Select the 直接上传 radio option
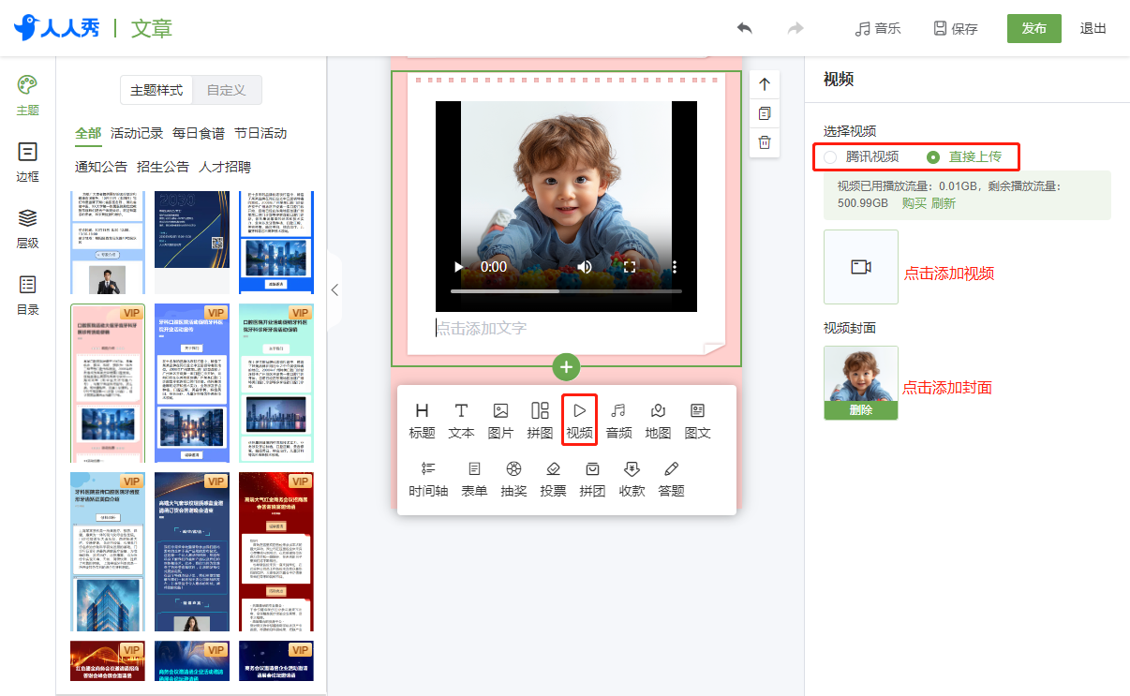The height and width of the screenshot is (696, 1130). point(933,156)
